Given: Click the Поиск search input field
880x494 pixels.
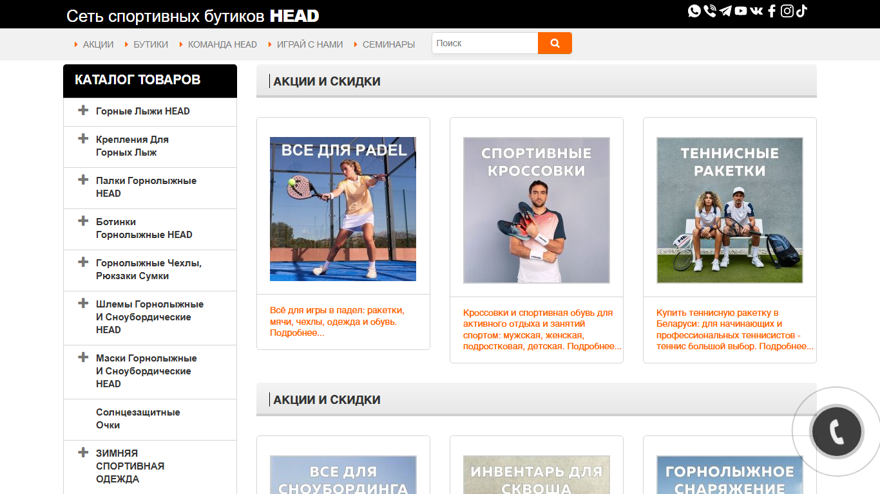Looking at the screenshot, I should (x=484, y=43).
